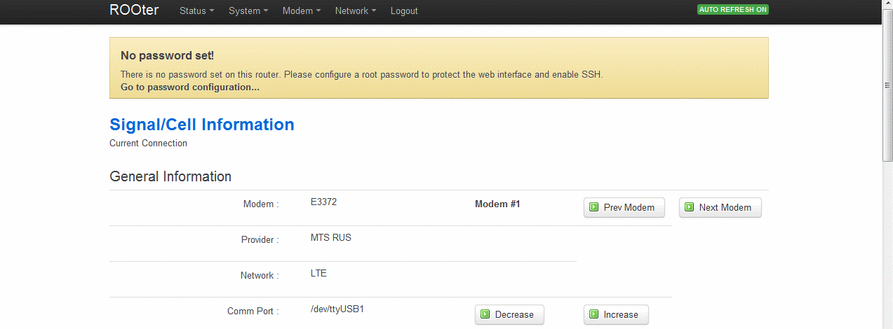893x329 pixels.
Task: Open the System dropdown menu
Action: coord(248,11)
